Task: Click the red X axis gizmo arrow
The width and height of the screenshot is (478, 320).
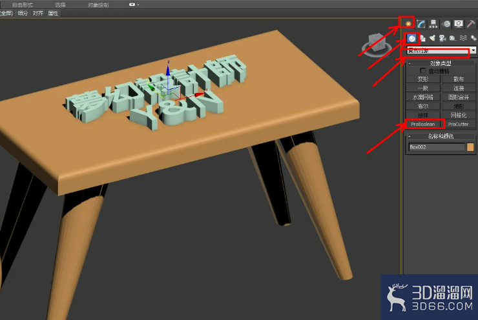Action: click(200, 94)
